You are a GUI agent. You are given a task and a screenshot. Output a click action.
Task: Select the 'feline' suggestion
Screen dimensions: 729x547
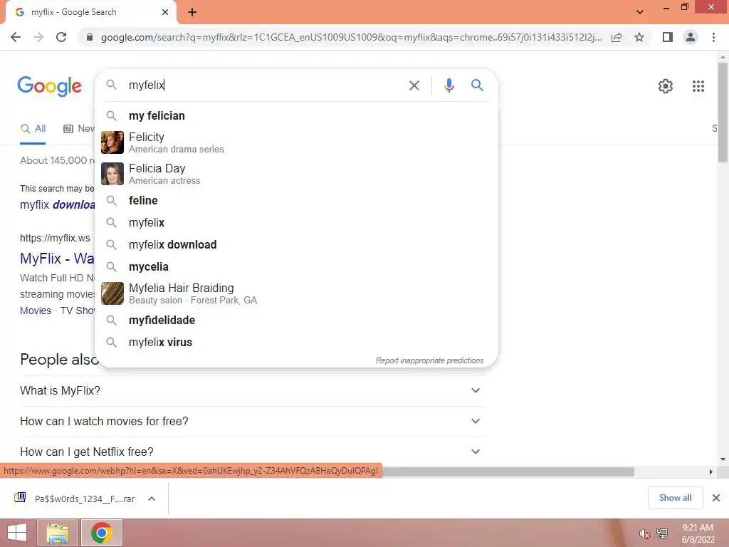(x=297, y=200)
